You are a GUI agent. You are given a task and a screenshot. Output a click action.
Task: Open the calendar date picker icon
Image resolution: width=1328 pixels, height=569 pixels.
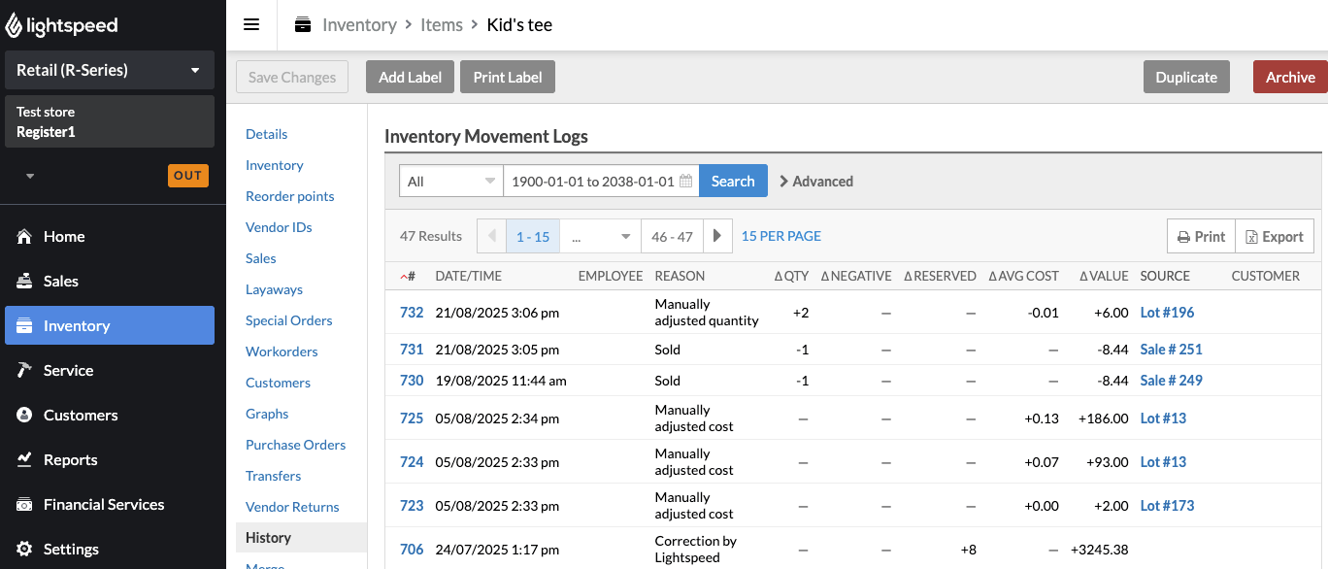(685, 182)
